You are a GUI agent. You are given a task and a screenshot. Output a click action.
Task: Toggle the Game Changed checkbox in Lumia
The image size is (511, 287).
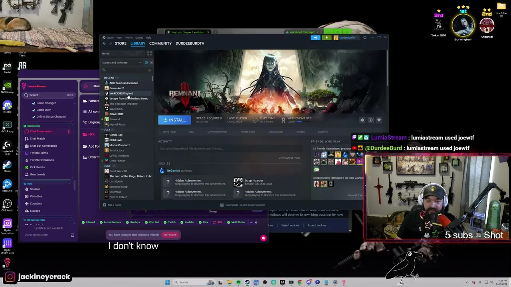coord(34,103)
